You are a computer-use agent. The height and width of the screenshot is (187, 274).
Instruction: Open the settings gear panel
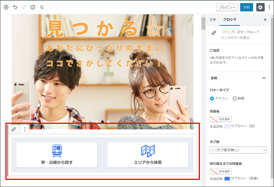[260, 7]
